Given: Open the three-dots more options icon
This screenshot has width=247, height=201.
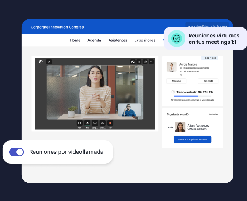Looking at the screenshot, I should pyautogui.click(x=151, y=62).
